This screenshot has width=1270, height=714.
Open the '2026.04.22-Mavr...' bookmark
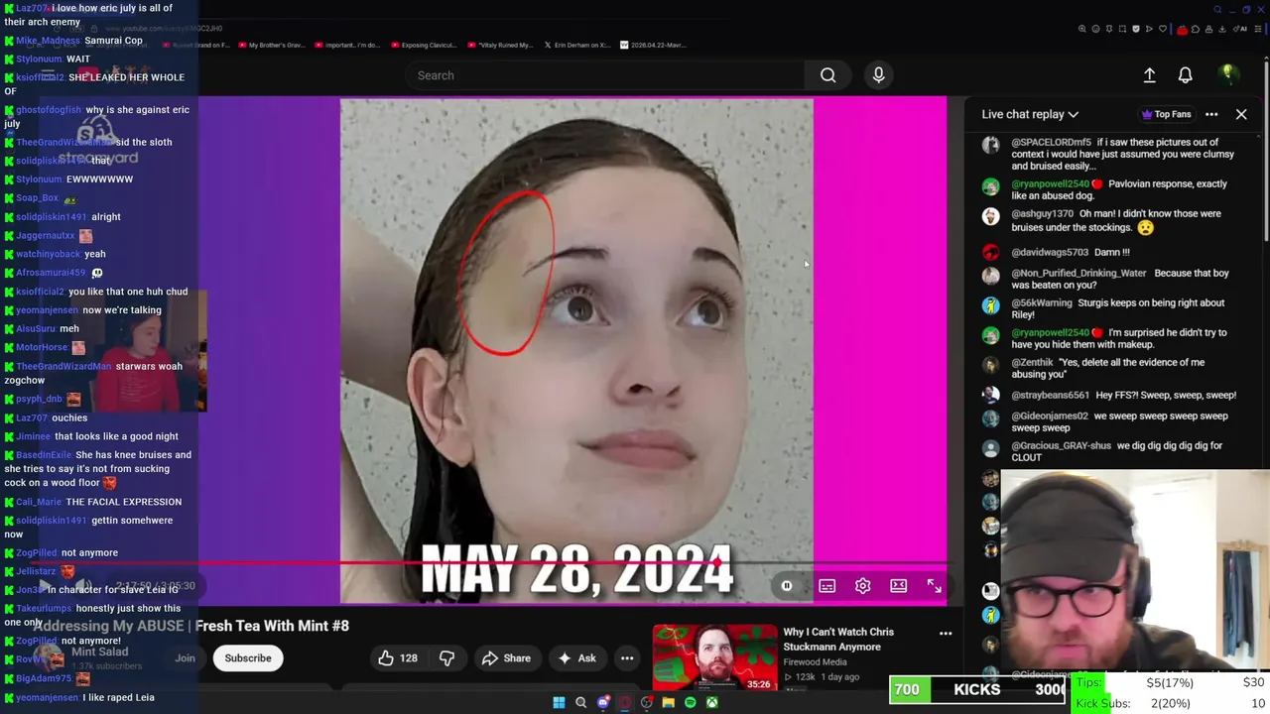point(652,45)
